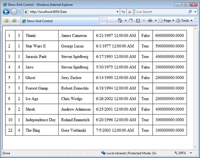Open the recent pages dropdown arrow
The image size is (200, 158).
pos(20,12)
